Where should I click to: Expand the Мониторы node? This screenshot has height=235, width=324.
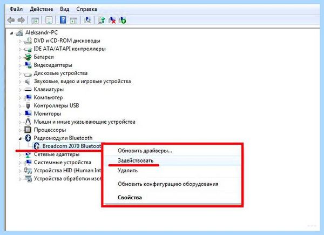[x=20, y=114]
